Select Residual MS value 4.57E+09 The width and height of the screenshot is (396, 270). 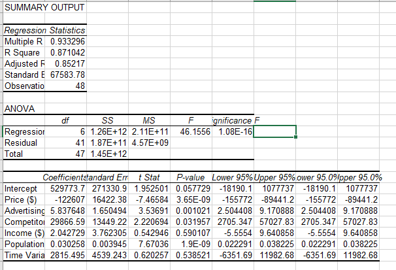(149, 143)
